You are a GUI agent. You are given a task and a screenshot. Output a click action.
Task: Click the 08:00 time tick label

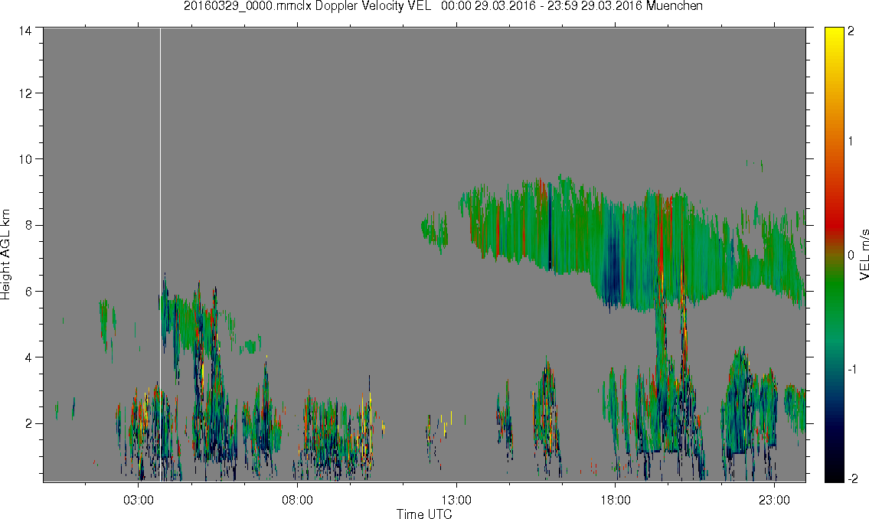[x=297, y=500]
